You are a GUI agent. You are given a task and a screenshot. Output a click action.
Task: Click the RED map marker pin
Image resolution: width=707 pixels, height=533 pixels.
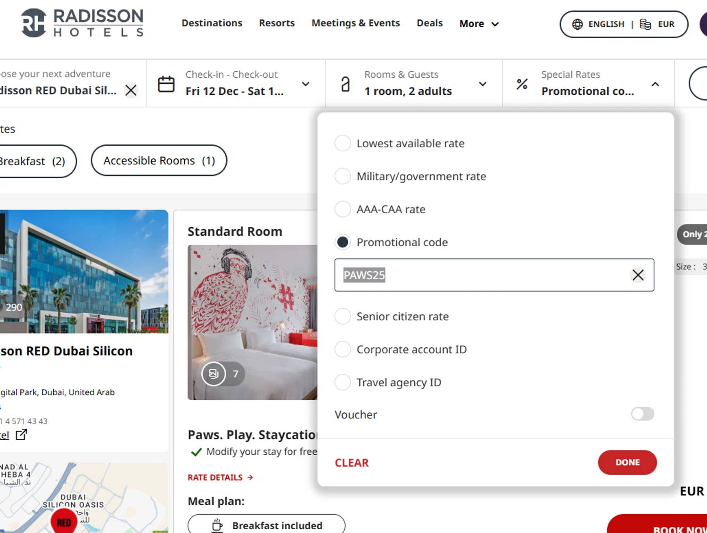coord(64,521)
